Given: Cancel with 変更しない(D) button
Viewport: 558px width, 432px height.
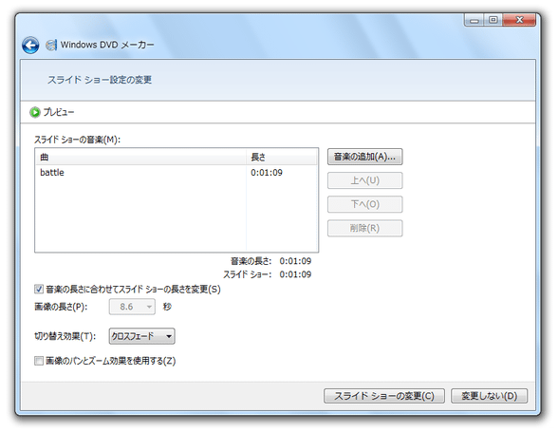Looking at the screenshot, I should click(x=489, y=396).
